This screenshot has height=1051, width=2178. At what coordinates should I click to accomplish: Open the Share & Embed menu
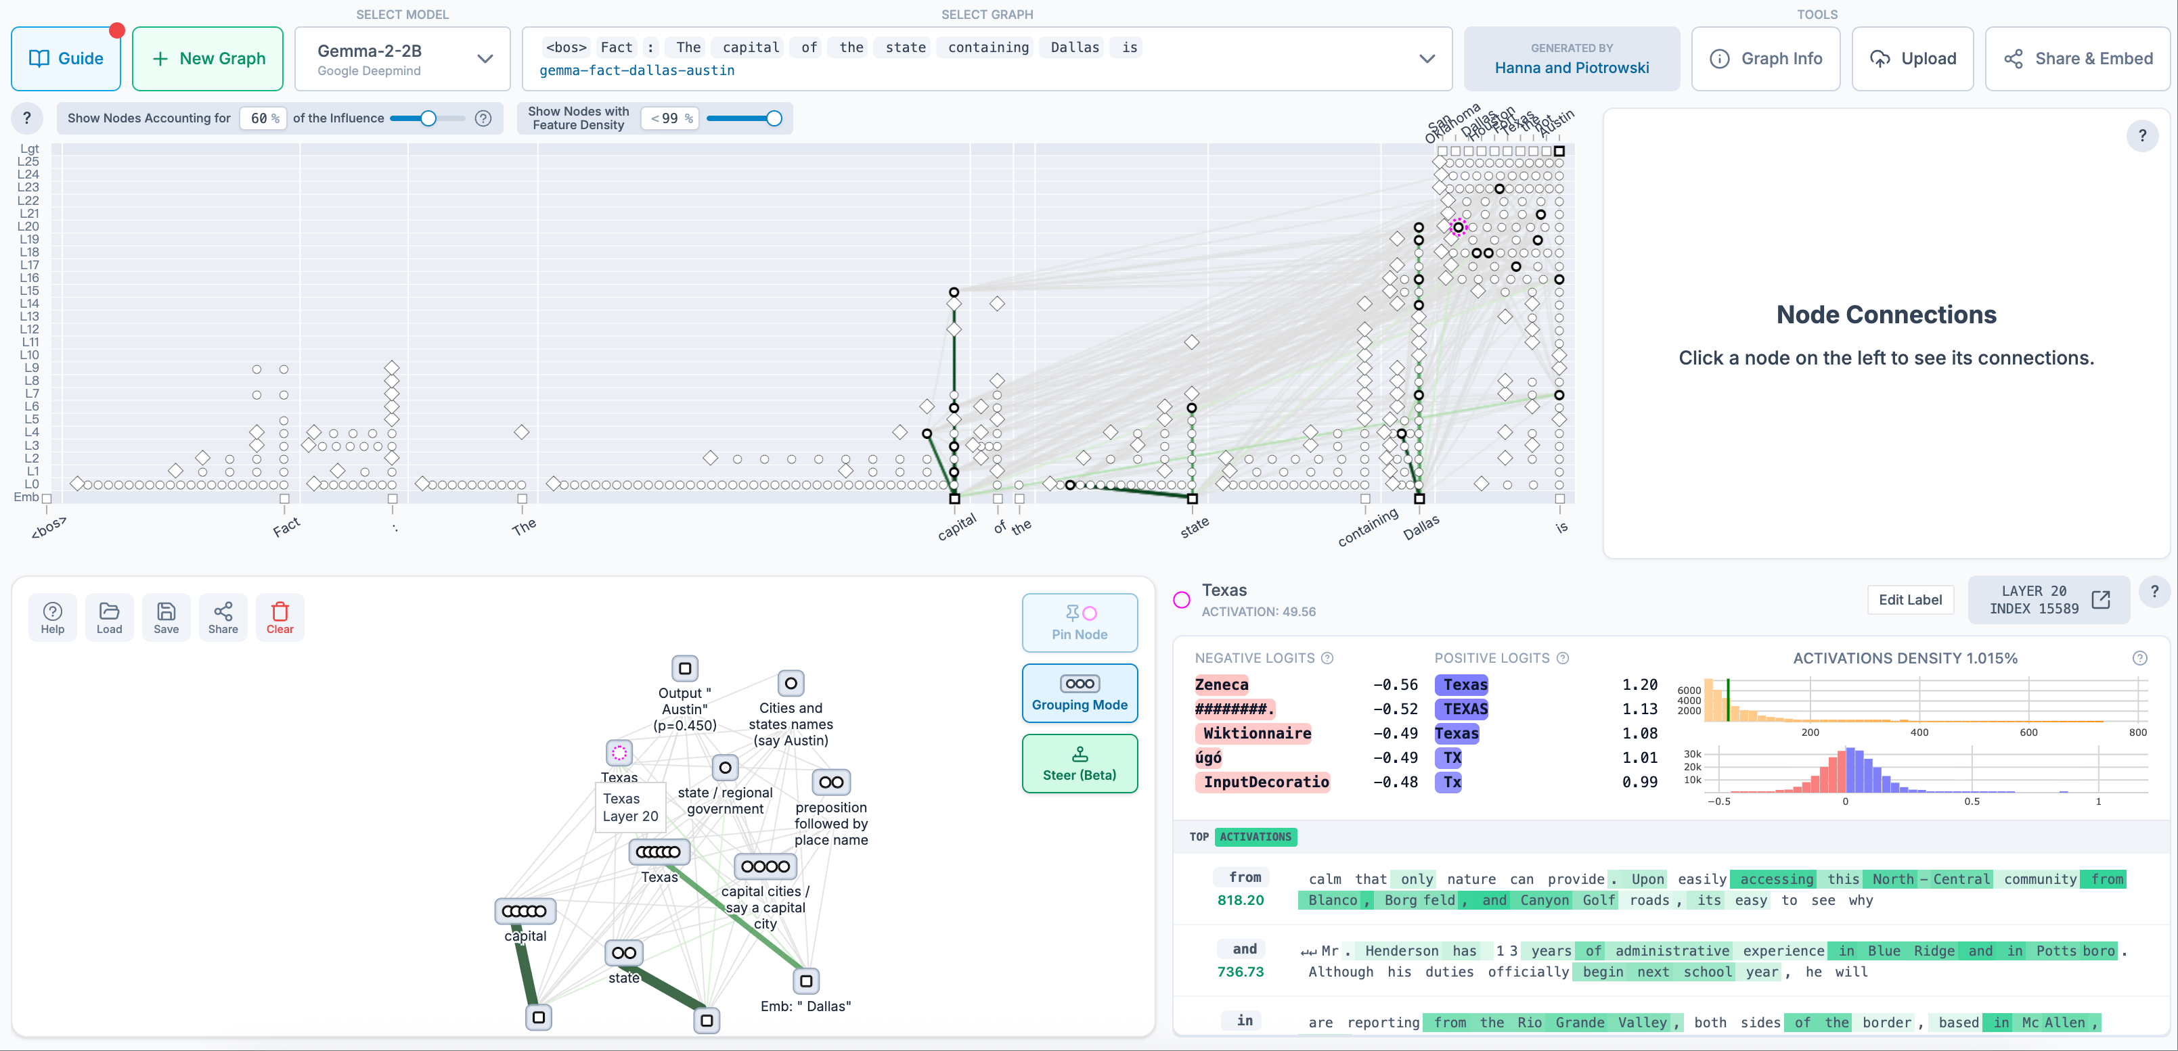[x=2077, y=58]
